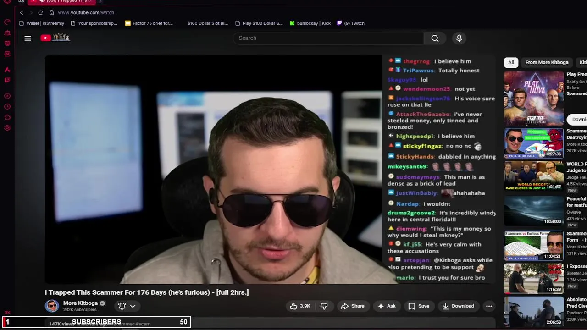This screenshot has height=330, width=587.
Task: Click chat username Nardap
Action: 408,204
